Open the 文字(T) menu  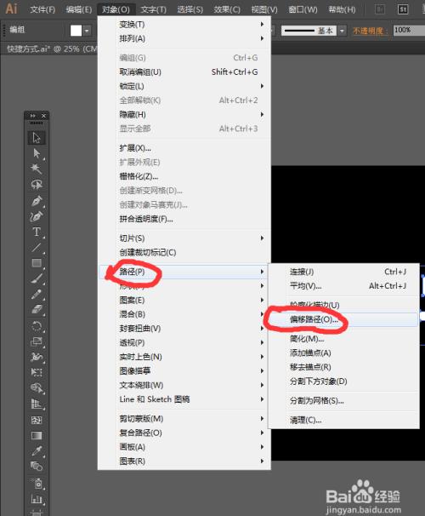click(153, 9)
